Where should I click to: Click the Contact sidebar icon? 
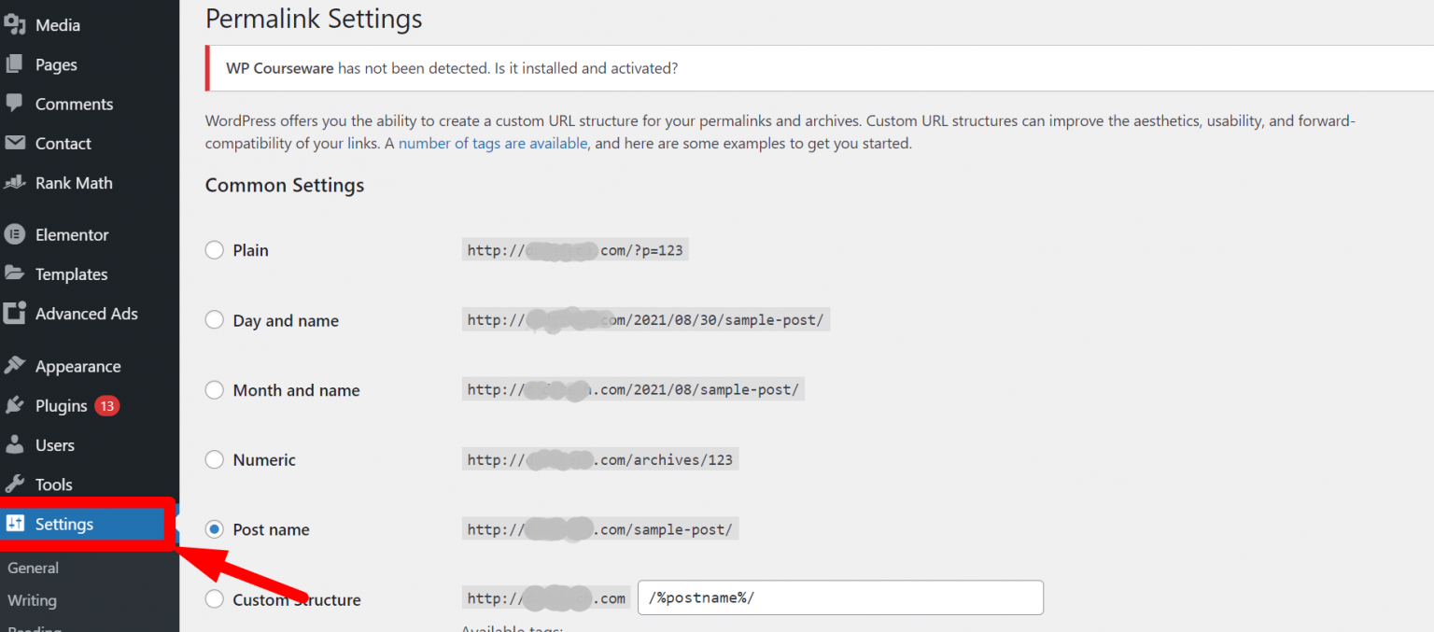15,143
